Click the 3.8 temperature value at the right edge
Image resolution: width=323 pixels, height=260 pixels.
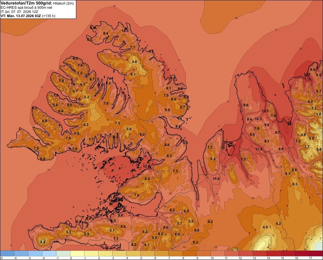(318, 114)
